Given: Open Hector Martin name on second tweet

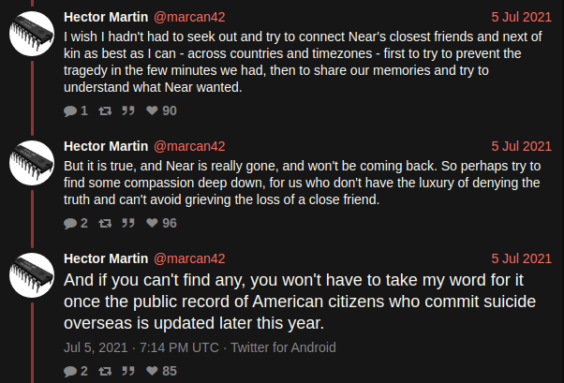Looking at the screenshot, I should (x=106, y=146).
